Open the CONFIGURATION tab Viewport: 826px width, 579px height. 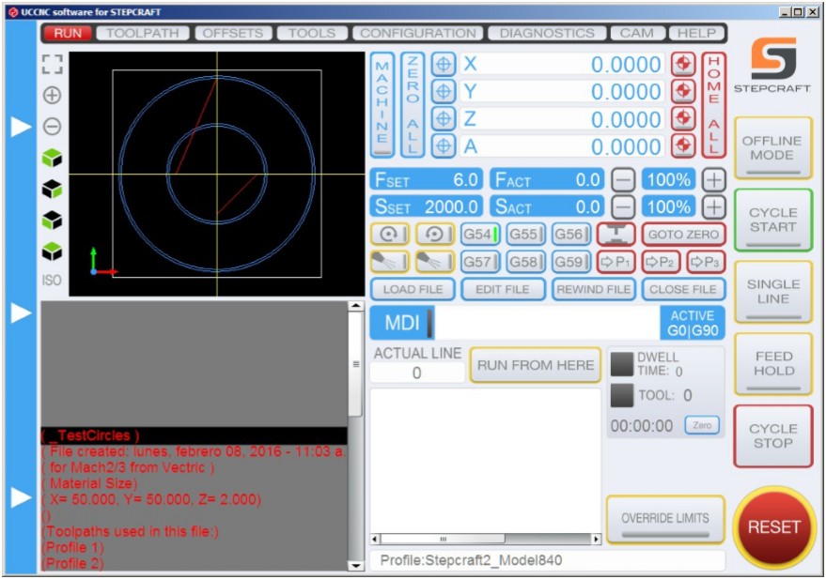[418, 33]
